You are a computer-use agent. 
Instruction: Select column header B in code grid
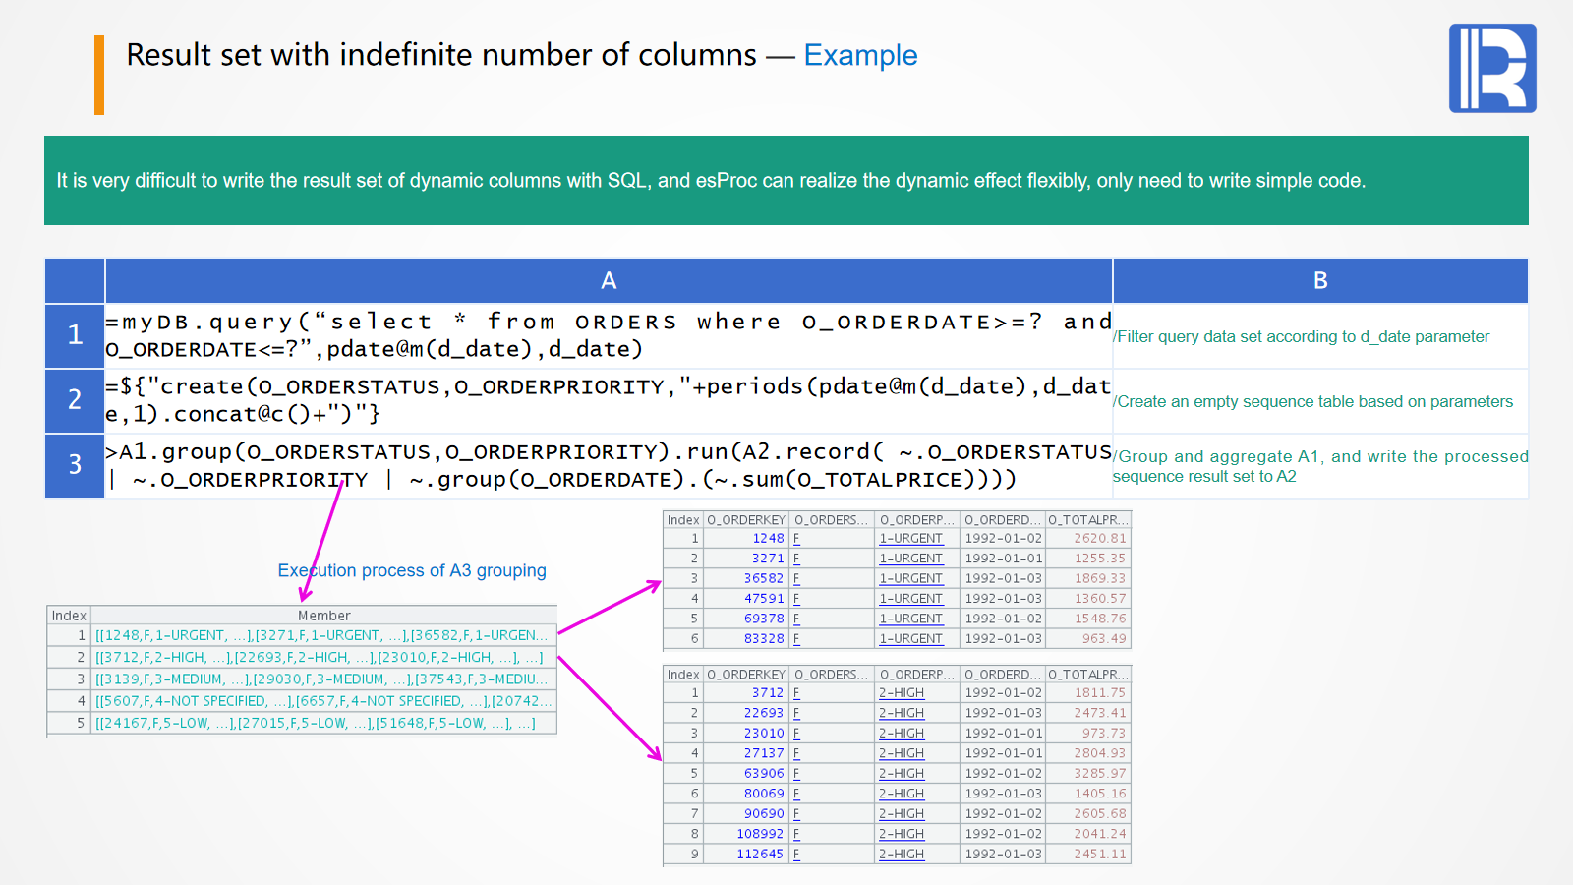click(1320, 281)
